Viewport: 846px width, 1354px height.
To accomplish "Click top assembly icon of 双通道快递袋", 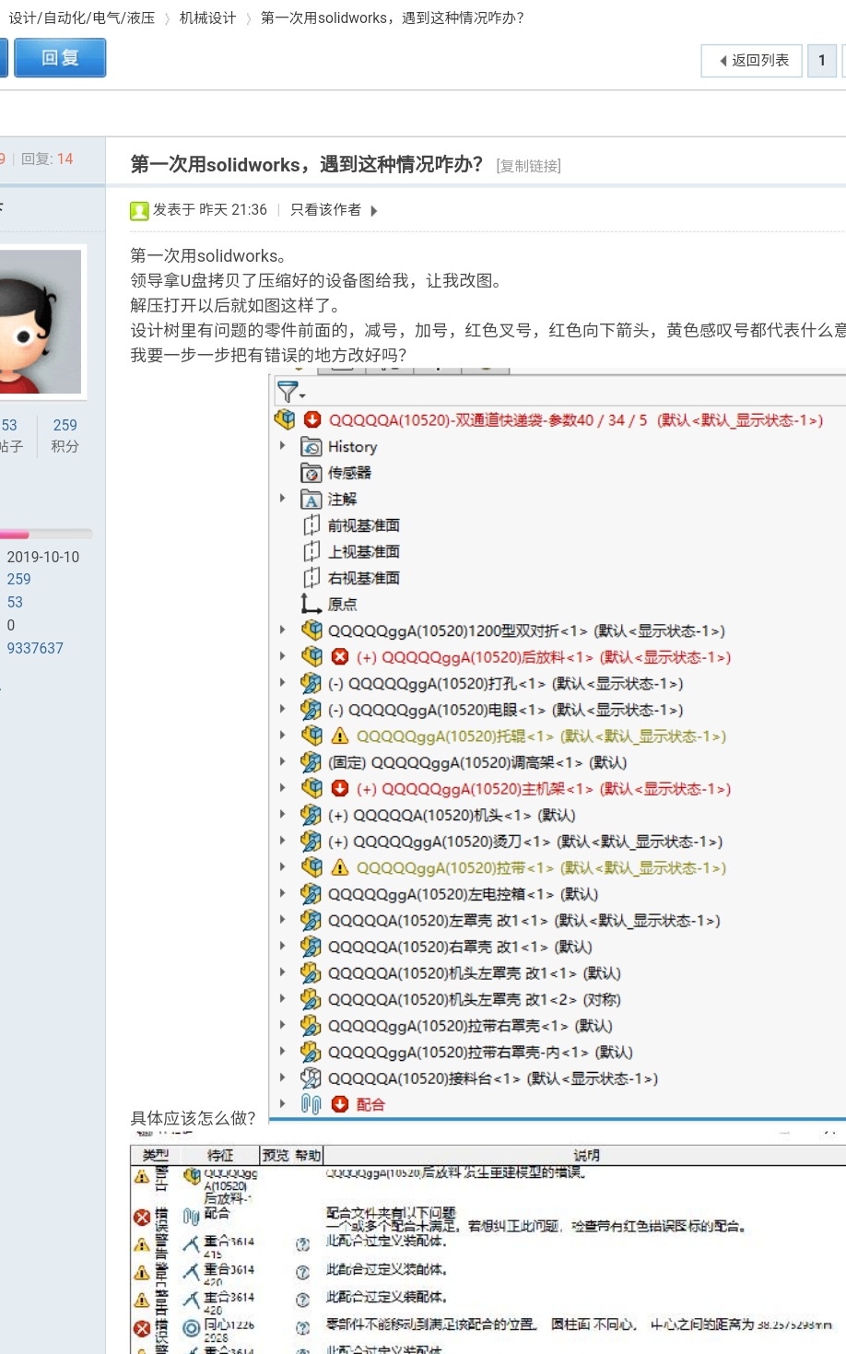I will (x=285, y=420).
